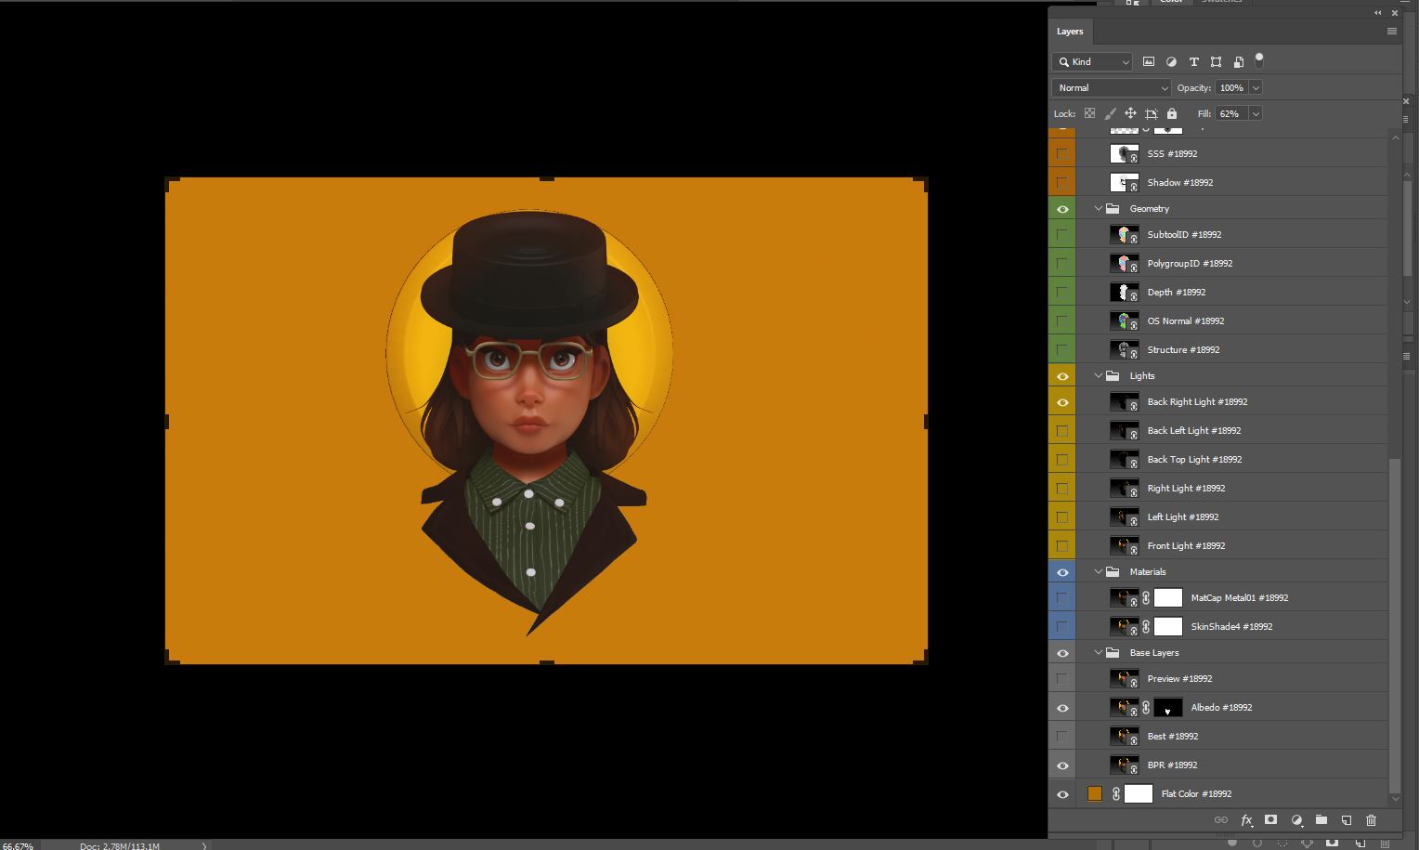This screenshot has height=850, width=1419.
Task: Click the Link layers icon
Action: [1221, 820]
